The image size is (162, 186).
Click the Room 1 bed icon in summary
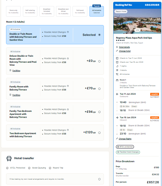pyautogui.click(x=117, y=80)
